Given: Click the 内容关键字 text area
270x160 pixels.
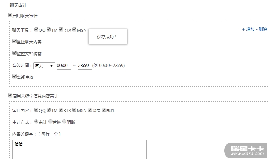Looking at the screenshot, I should click(80, 149).
